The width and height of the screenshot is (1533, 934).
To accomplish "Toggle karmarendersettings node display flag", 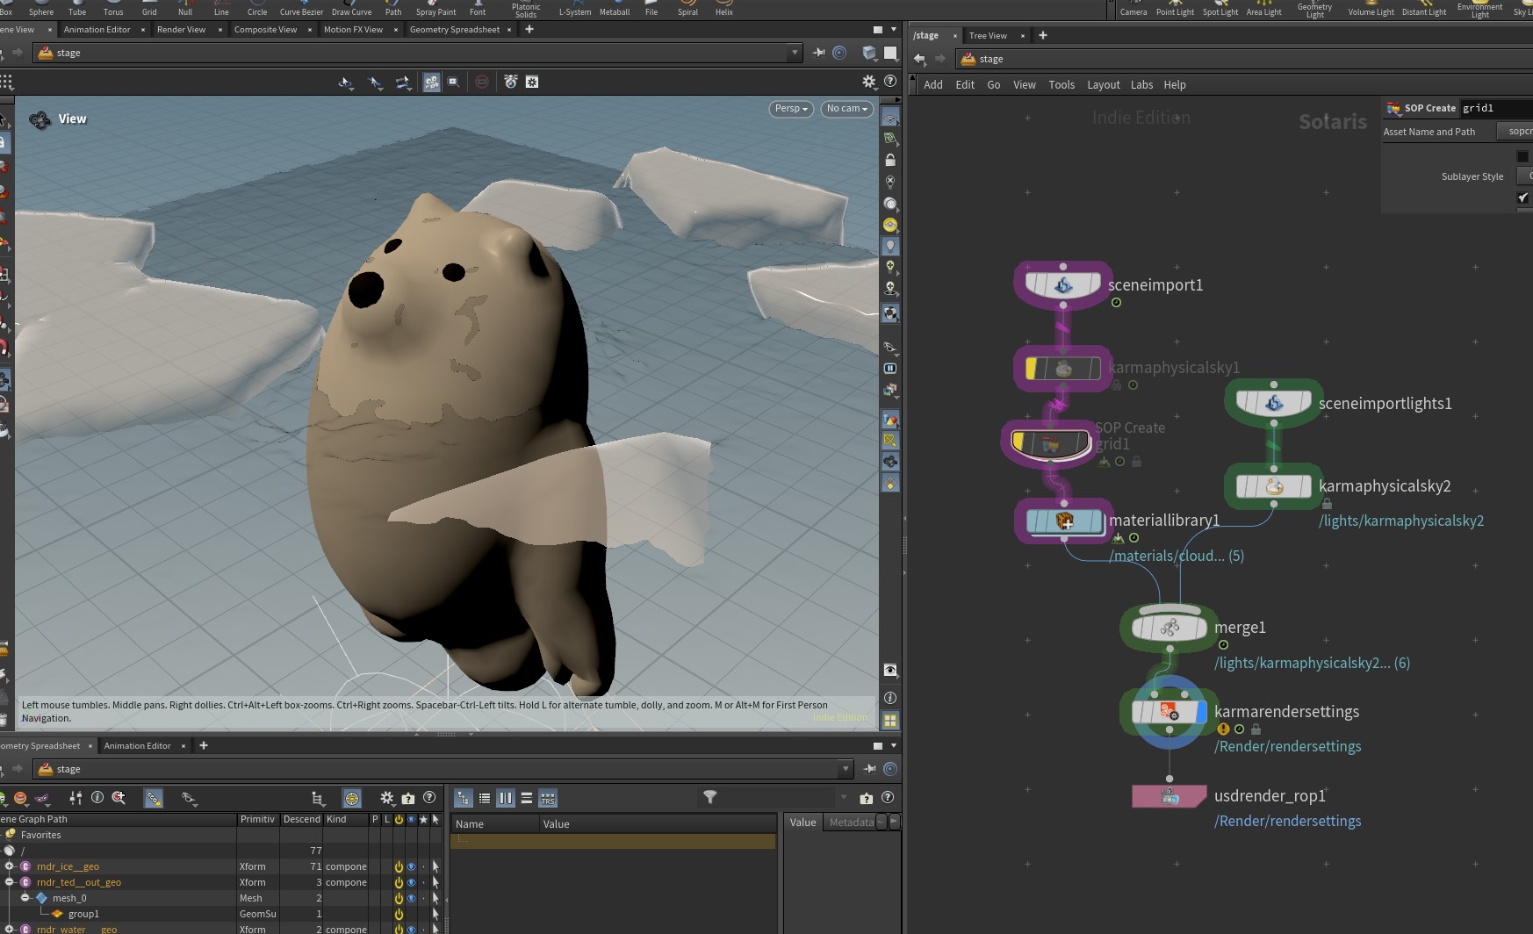I will [1201, 712].
